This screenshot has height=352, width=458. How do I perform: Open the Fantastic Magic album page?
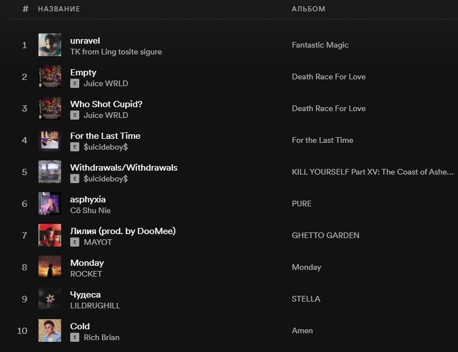click(320, 45)
